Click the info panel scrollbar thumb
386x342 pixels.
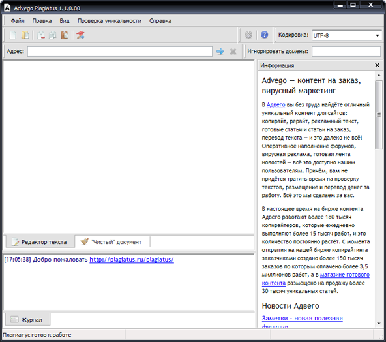(379, 115)
